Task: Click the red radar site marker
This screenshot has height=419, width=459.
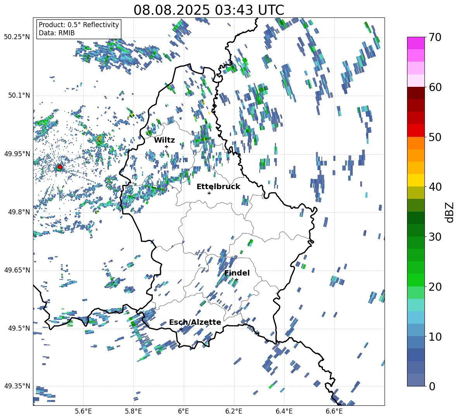Action: click(x=60, y=167)
